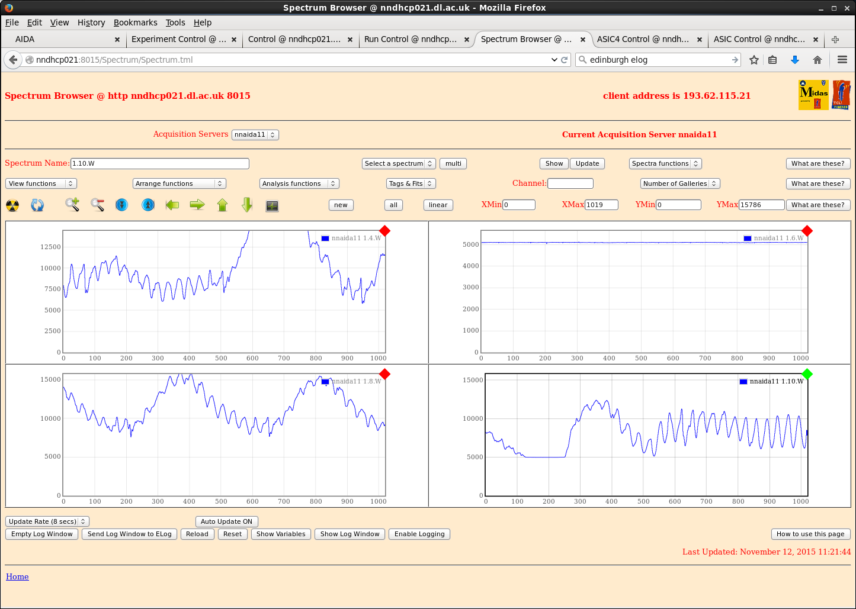Click the Show Log Window button

point(350,534)
